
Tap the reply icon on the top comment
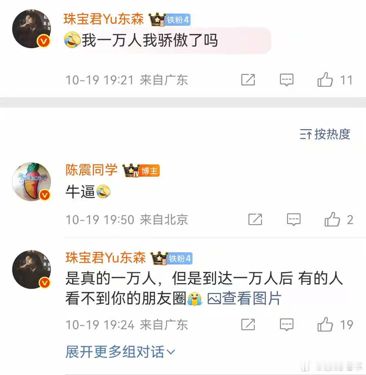click(x=286, y=80)
